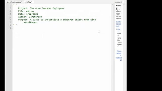Click the Assistant panel scrollbar up arrow
Screen dimensions: 162x91
124,5
